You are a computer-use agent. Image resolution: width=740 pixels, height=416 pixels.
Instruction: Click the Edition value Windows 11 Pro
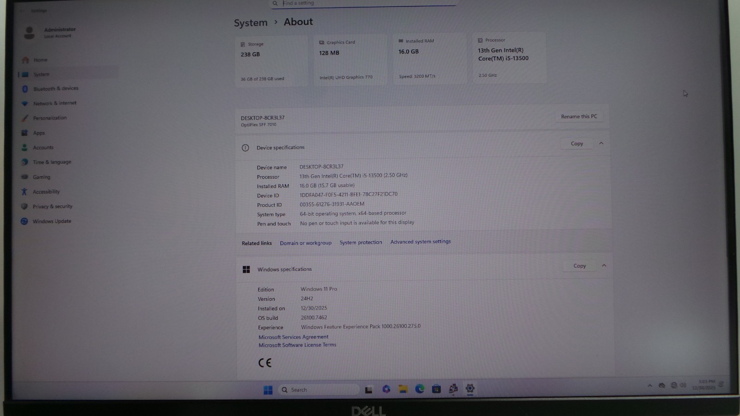coord(319,289)
